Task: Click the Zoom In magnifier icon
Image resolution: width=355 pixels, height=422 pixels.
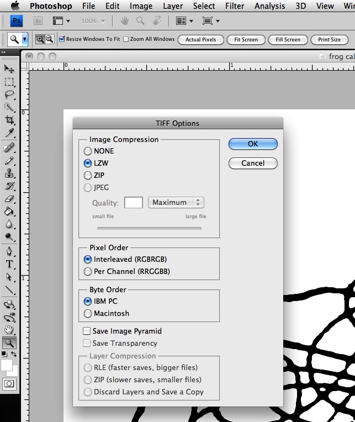Action: click(40, 39)
